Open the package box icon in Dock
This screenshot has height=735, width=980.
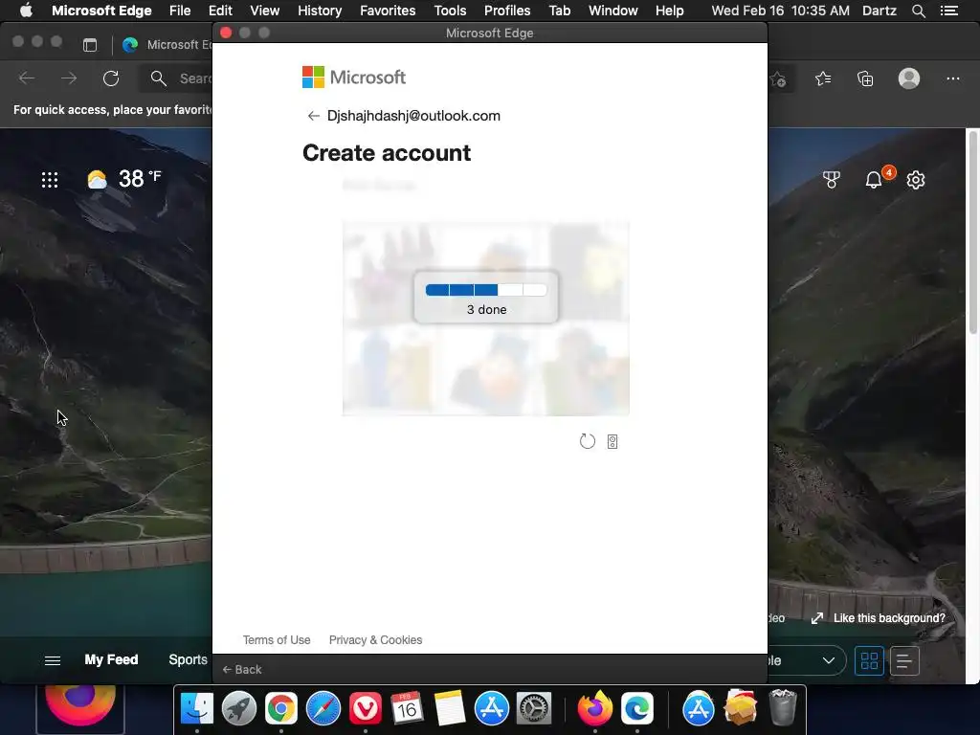[x=741, y=707]
